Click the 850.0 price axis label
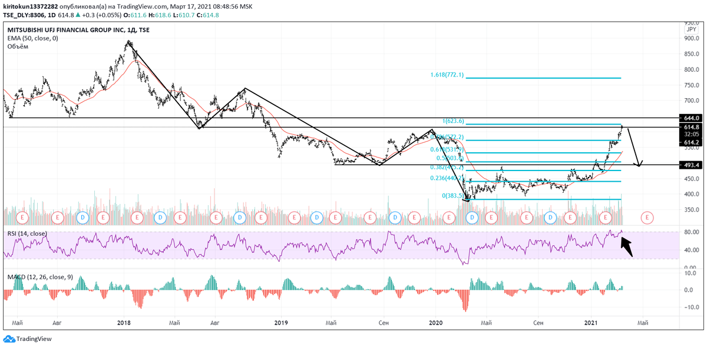Screen dimensions: 707x348 [692, 54]
